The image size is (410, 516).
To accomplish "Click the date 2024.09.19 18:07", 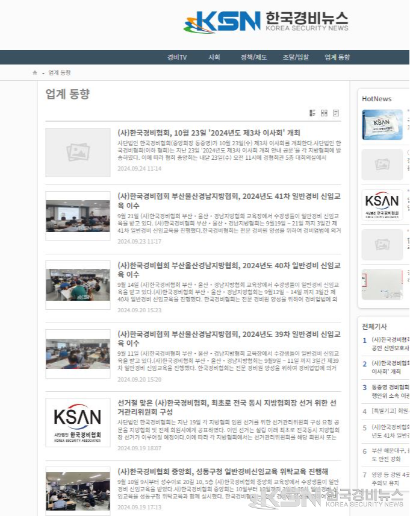I will pos(140,448).
